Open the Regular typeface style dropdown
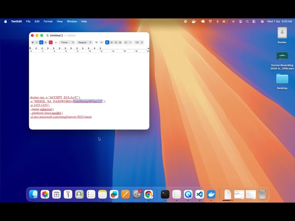Viewport: 295px width, 221px height. (84, 42)
